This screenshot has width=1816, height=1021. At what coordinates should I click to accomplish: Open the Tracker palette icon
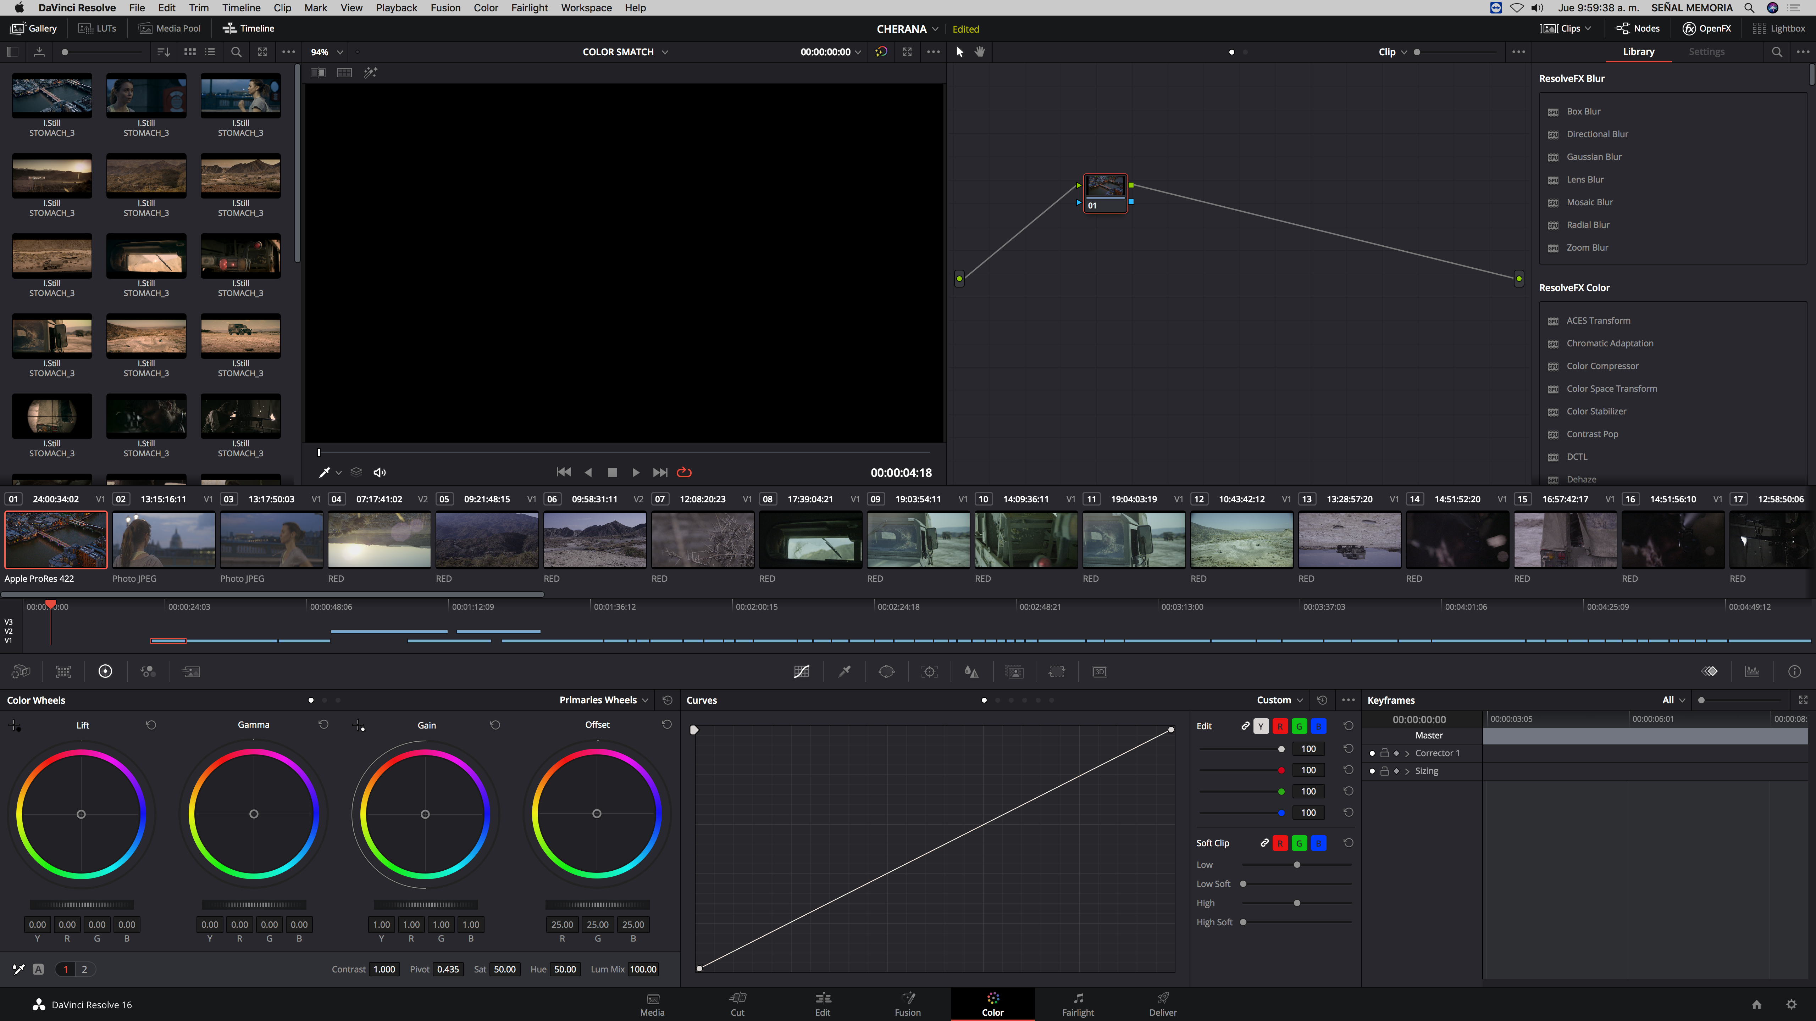pyautogui.click(x=929, y=671)
